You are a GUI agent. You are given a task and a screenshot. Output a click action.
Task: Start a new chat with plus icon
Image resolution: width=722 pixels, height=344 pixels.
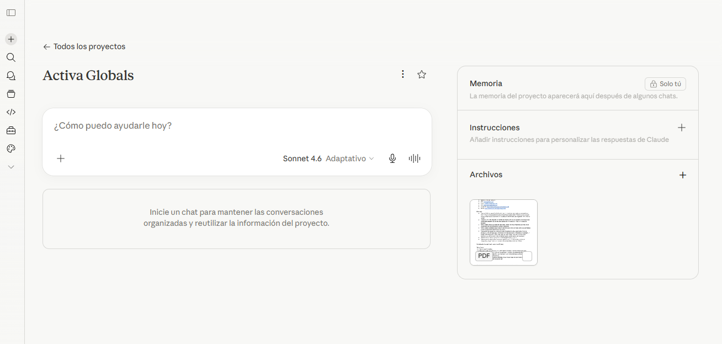(x=11, y=39)
